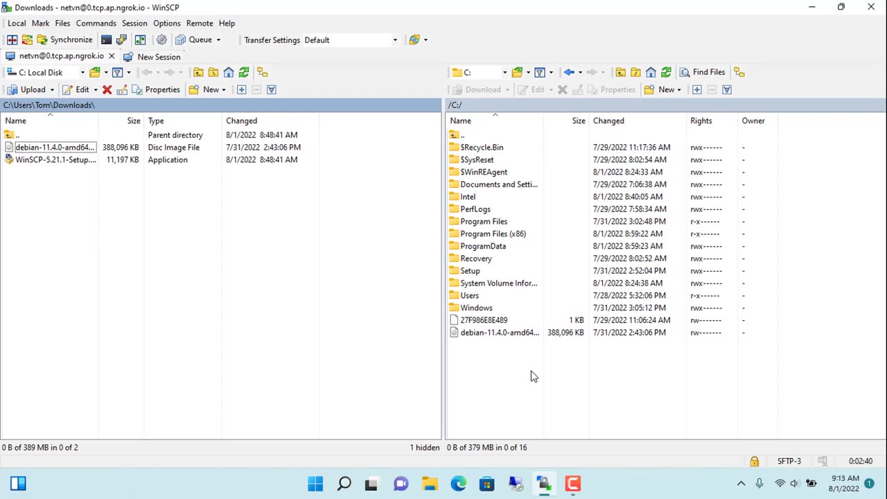
Task: Open File Explorer from the taskbar
Action: [430, 484]
